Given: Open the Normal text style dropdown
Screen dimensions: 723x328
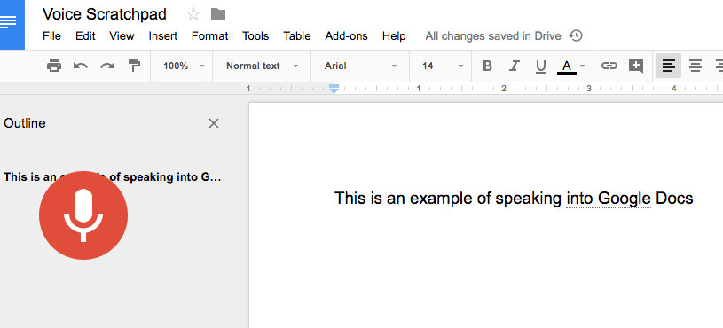Looking at the screenshot, I should click(x=262, y=66).
